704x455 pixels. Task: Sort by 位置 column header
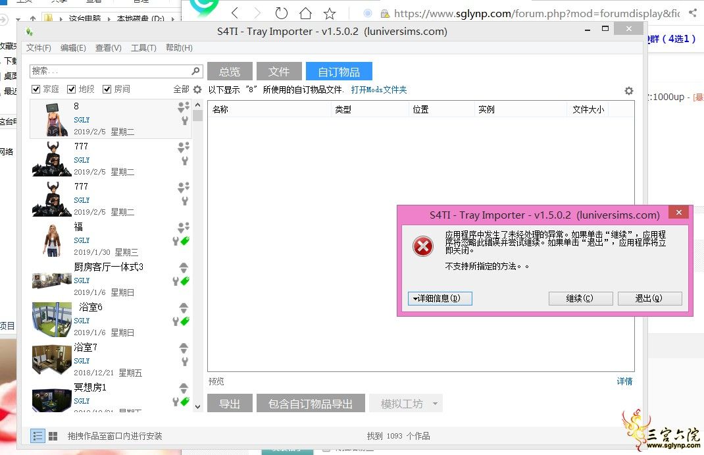[441, 109]
